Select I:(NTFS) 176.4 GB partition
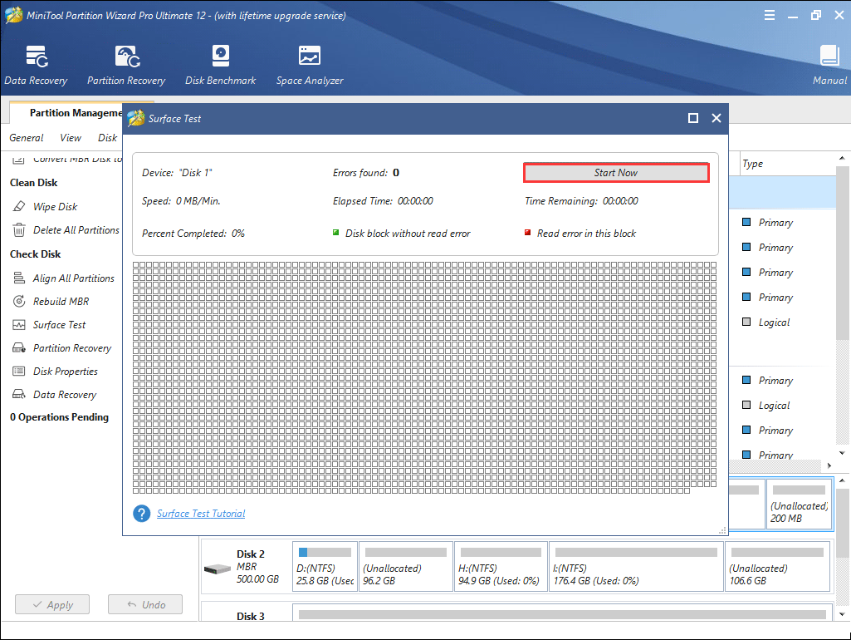 click(635, 566)
